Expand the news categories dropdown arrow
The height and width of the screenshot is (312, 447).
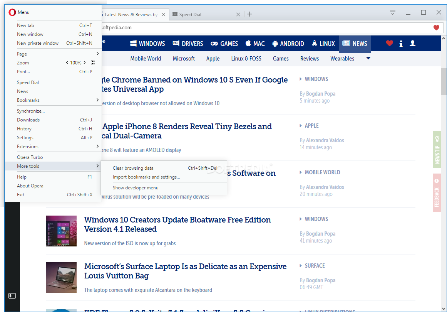pyautogui.click(x=368, y=58)
